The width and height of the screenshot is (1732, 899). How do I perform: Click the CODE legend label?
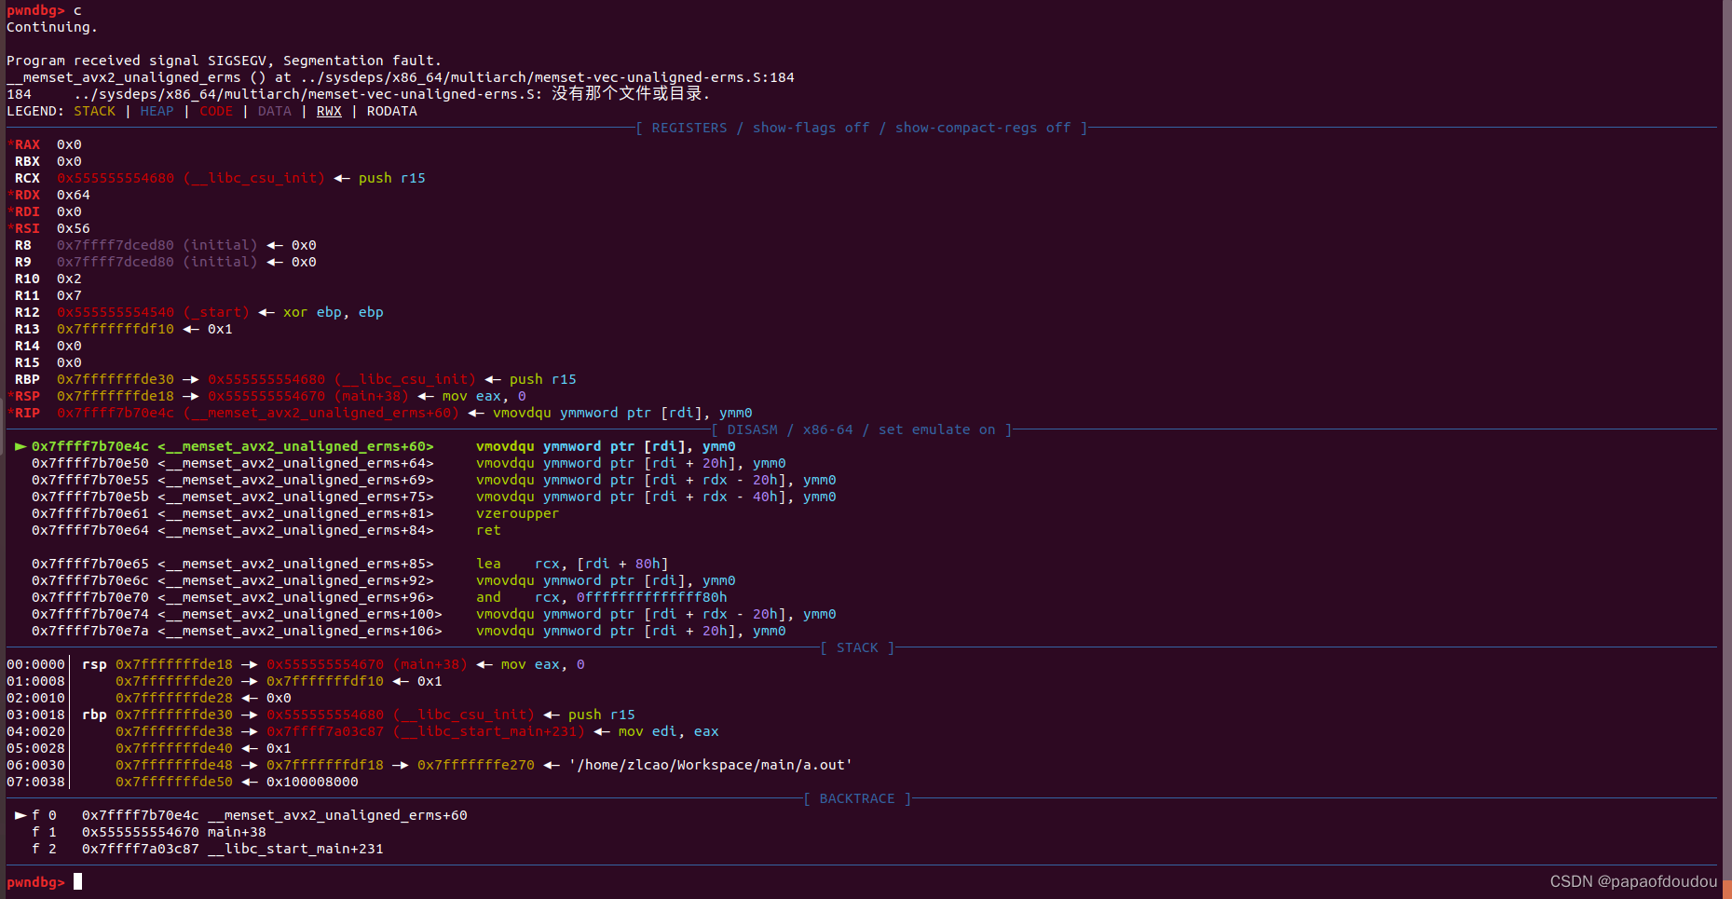pyautogui.click(x=215, y=111)
